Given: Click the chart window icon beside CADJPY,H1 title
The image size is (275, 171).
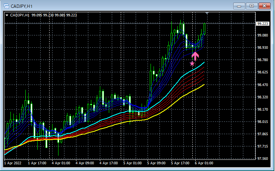Looking at the screenshot, I should tap(6, 6).
